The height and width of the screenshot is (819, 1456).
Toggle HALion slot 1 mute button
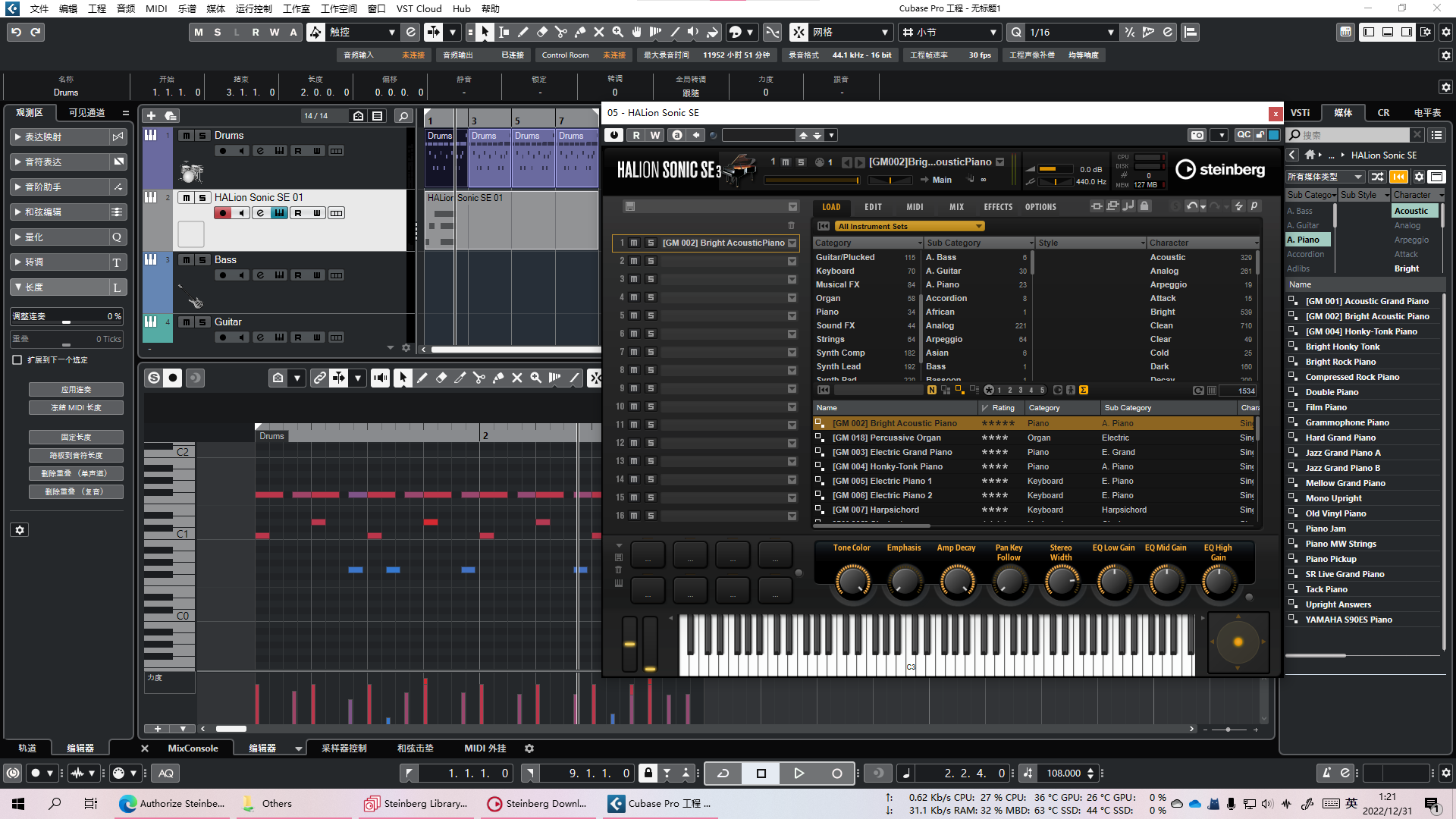tap(634, 243)
